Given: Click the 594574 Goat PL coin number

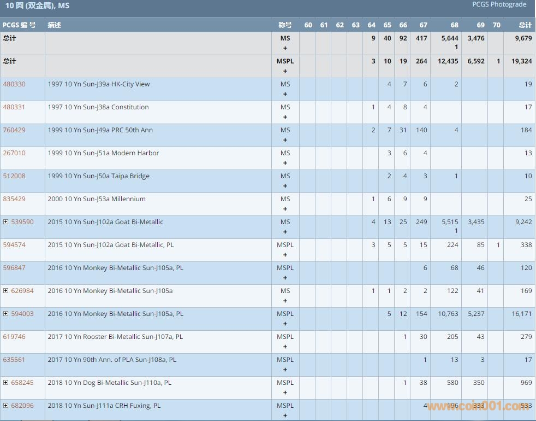Looking at the screenshot, I should coord(14,245).
